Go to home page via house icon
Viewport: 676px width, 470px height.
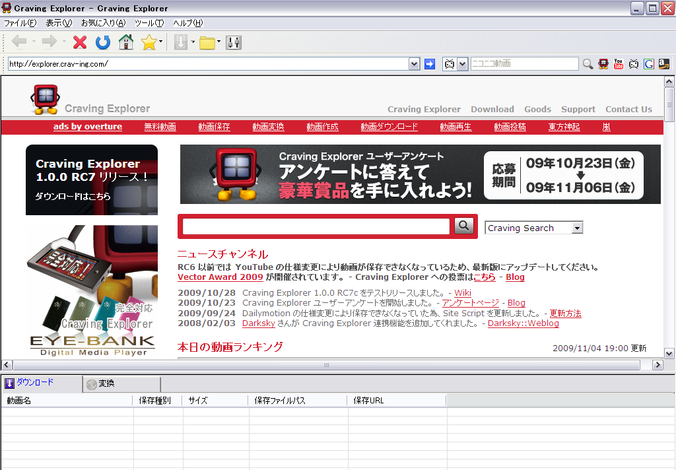pyautogui.click(x=126, y=42)
